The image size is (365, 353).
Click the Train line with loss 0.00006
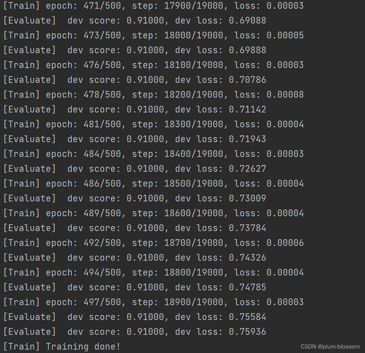coord(153,243)
